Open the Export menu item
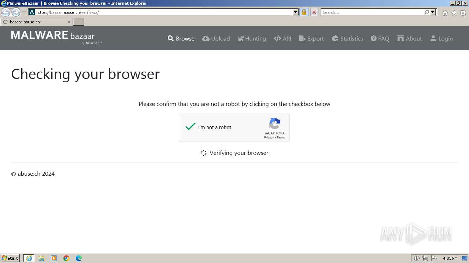 [311, 38]
